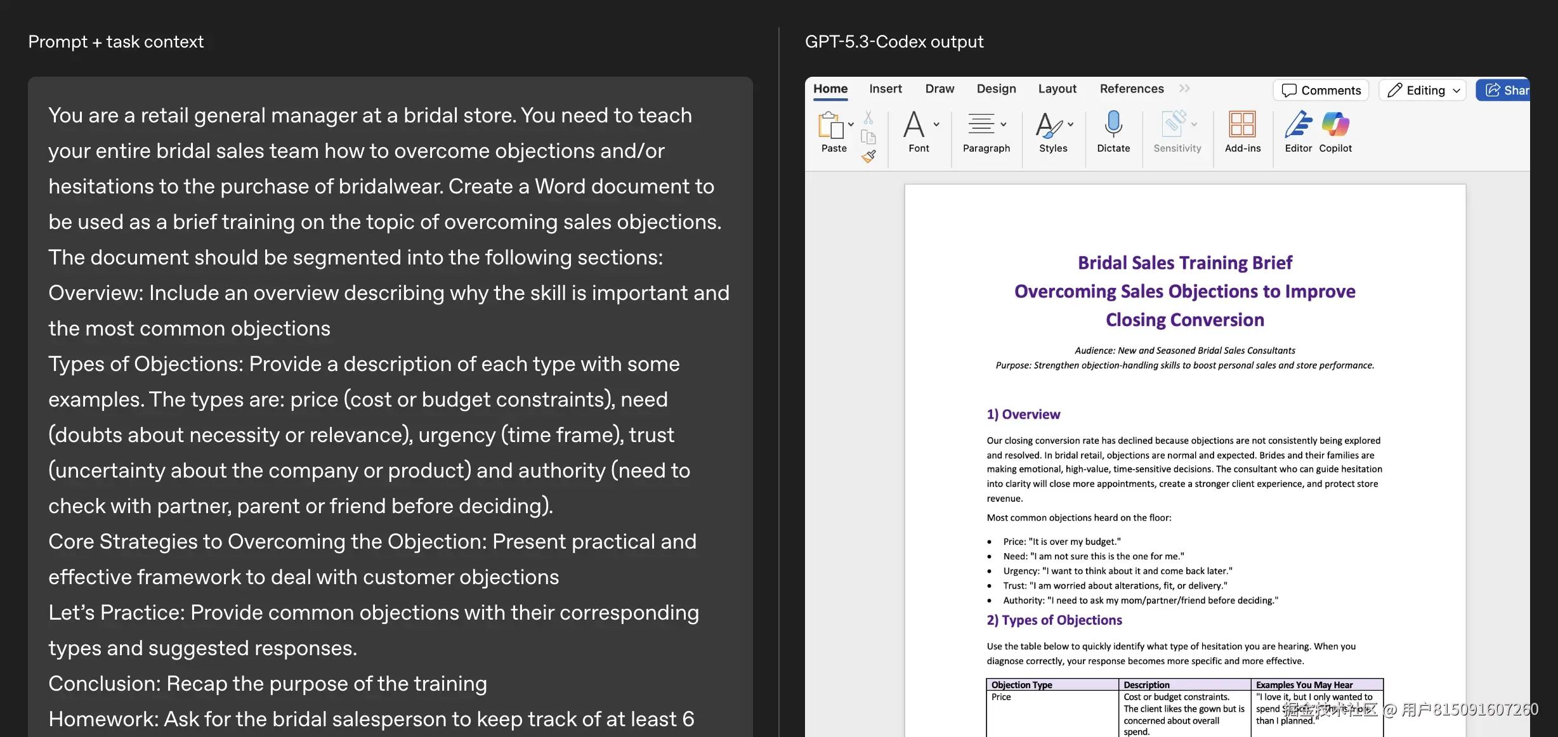Open the Comments pane button
Screen dimensions: 1558x737
click(x=1321, y=90)
